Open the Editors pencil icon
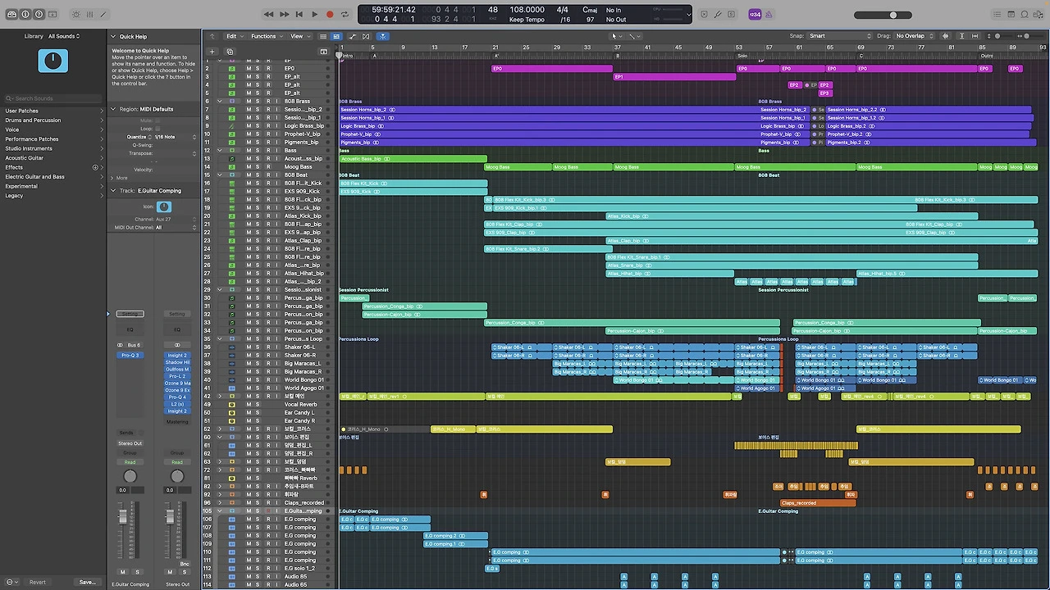This screenshot has width=1050, height=590. (104, 14)
